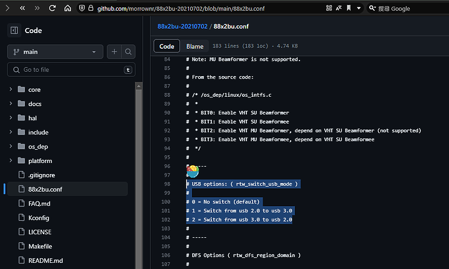The image size is (449, 269).
Task: Bookmark this page with the bookmark icon
Action: [x=349, y=8]
